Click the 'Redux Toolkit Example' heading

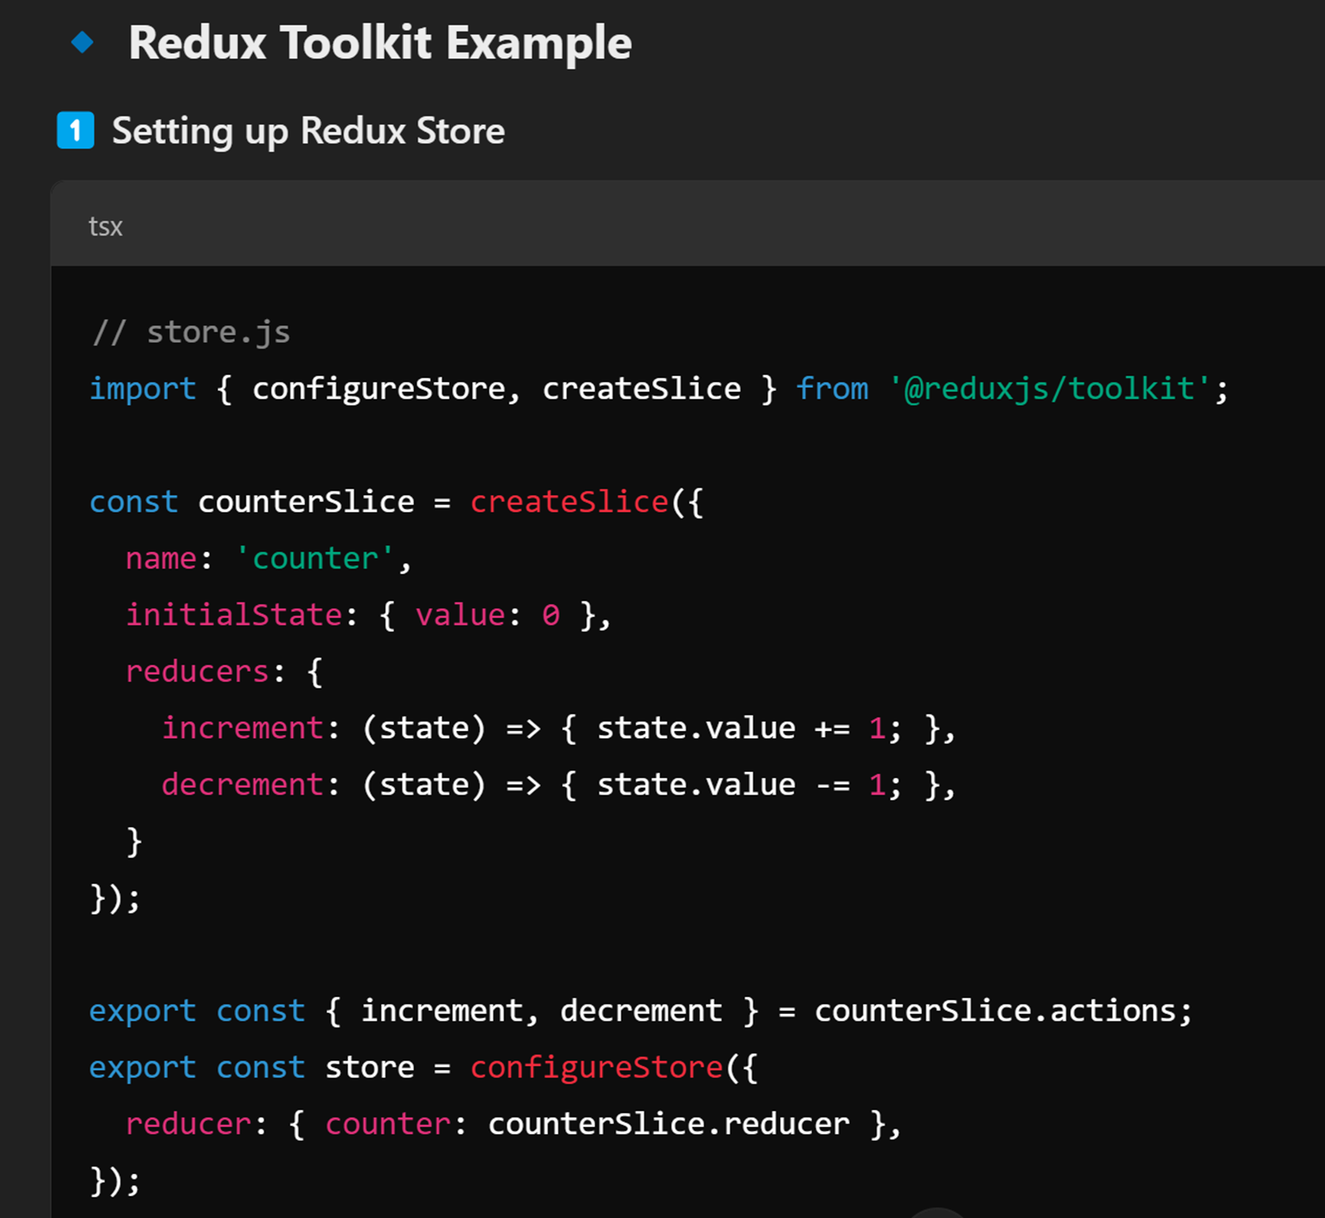click(x=380, y=43)
